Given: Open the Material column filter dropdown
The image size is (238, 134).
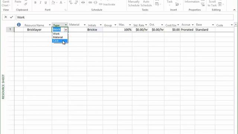Looking at the screenshot, I should 84,25.
